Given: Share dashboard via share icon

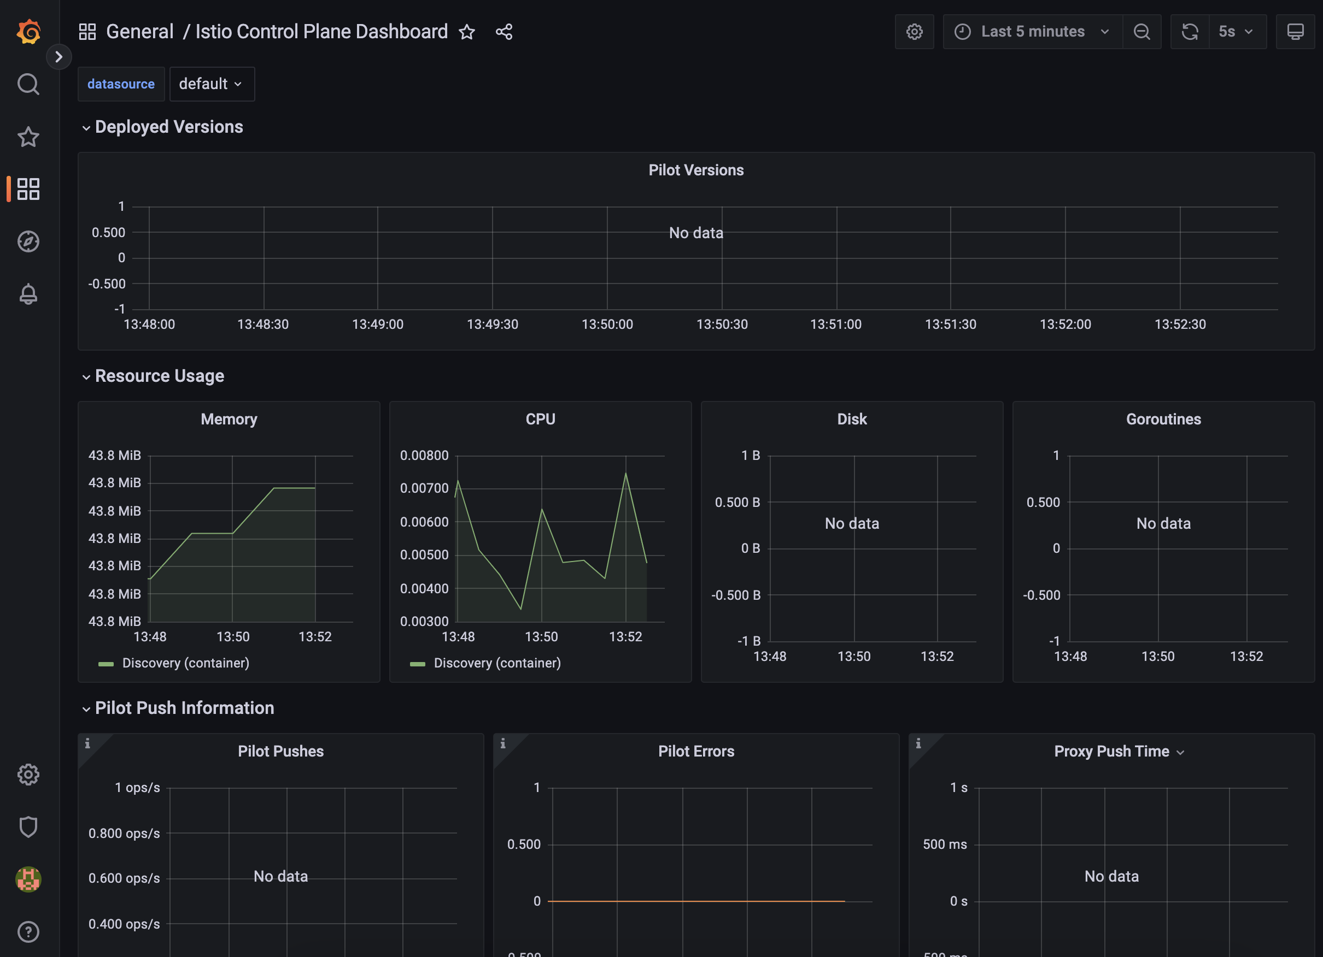Looking at the screenshot, I should click(504, 32).
